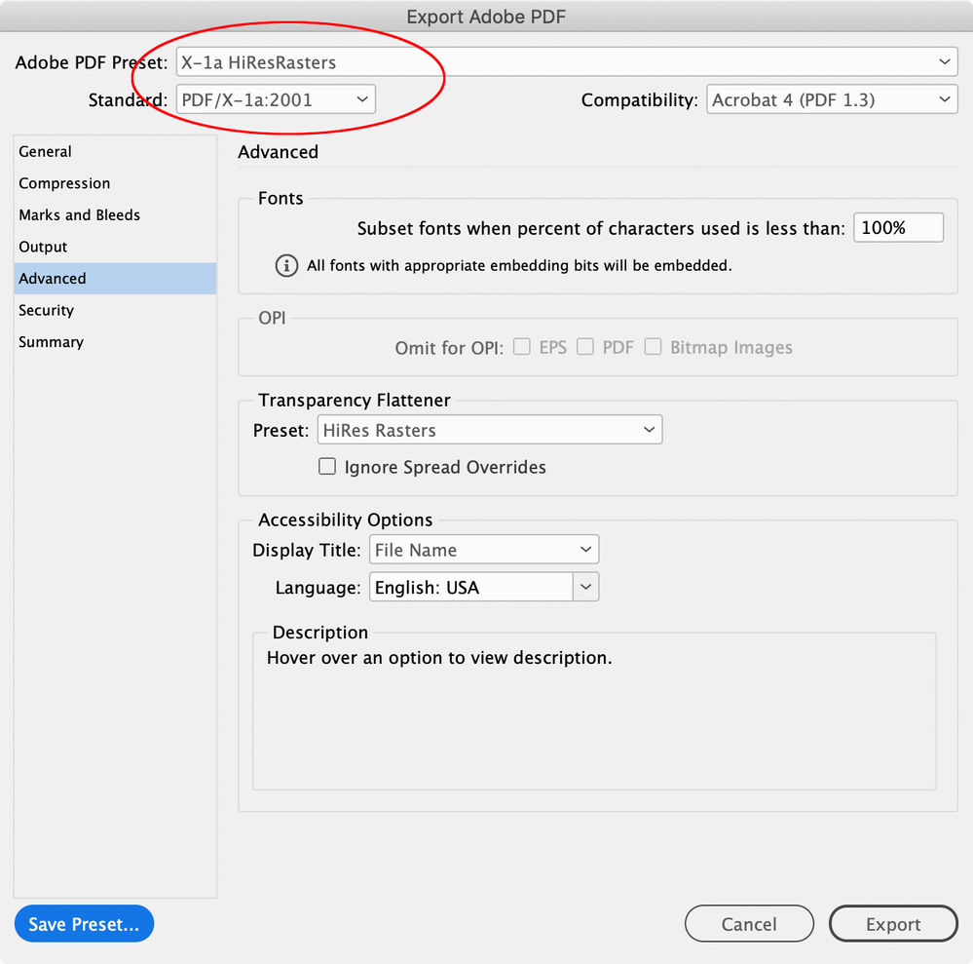Go to the Security panel
The height and width of the screenshot is (964, 973).
pos(115,310)
